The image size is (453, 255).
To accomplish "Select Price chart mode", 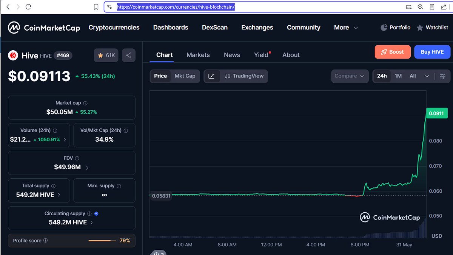I will 160,76.
